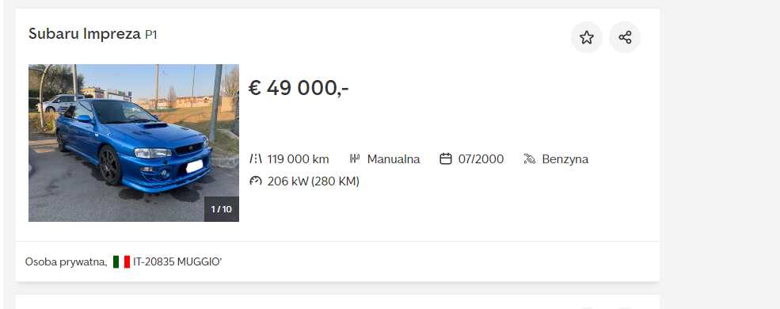Click the speedometer power icon
Viewport: 780px width, 309px height.
(255, 181)
